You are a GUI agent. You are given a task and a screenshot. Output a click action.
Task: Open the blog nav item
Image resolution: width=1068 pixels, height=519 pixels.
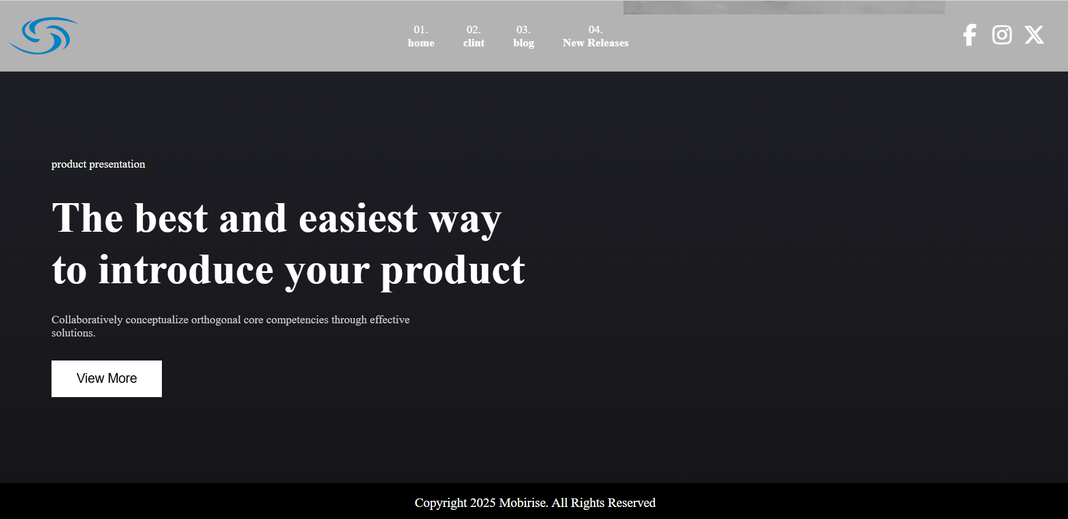pyautogui.click(x=523, y=43)
